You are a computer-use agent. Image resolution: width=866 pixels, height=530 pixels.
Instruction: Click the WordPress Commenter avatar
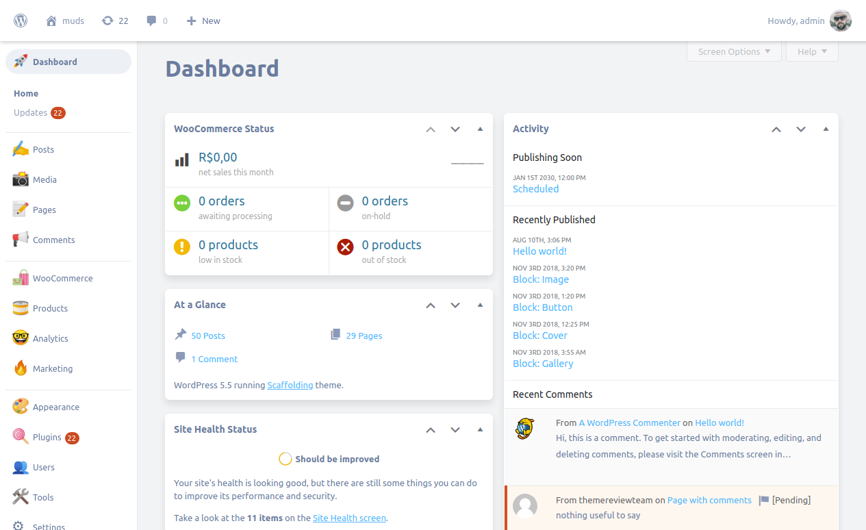tap(525, 429)
